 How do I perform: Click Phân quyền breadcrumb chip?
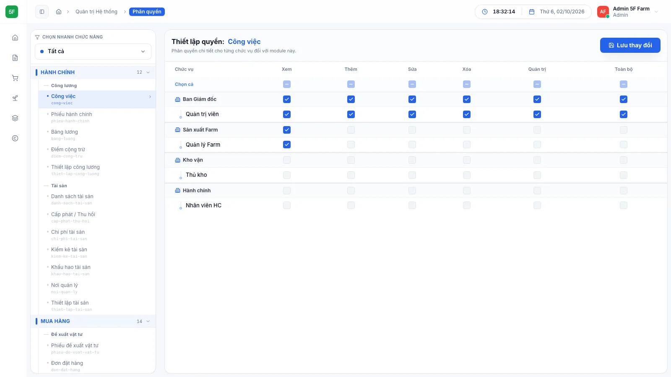147,12
